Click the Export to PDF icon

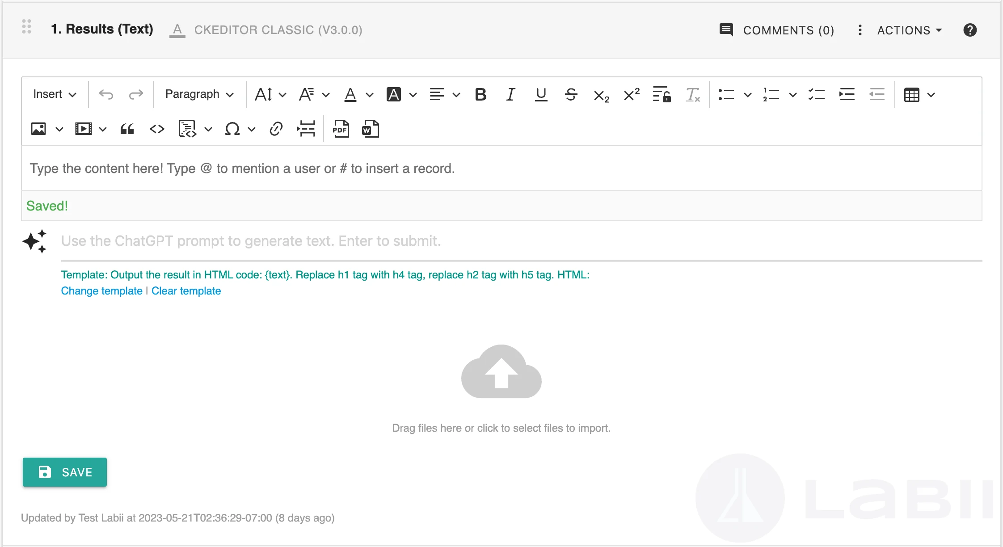(x=341, y=129)
